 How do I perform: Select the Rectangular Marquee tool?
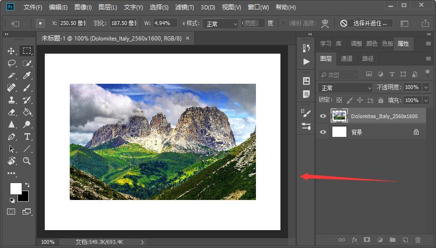click(27, 50)
